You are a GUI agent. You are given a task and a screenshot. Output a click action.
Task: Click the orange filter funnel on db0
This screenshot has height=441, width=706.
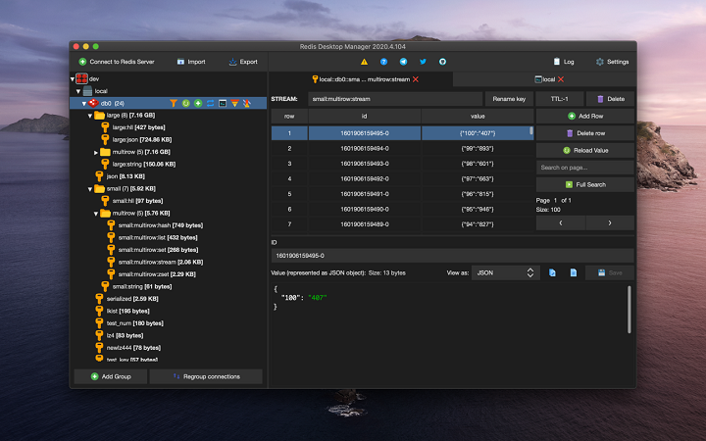[174, 103]
